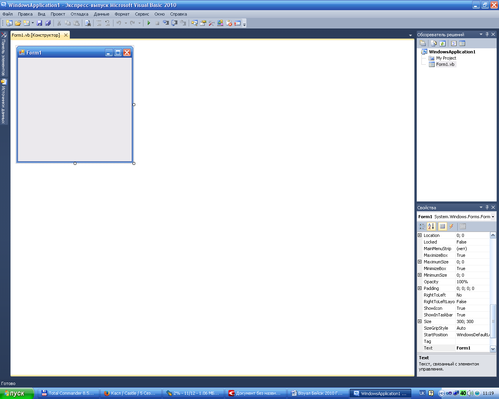
Task: Click the Panel элементов toolbox sidebar tab
Action: pos(4,53)
